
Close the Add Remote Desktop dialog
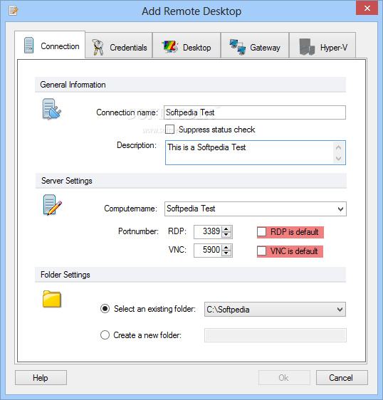pyautogui.click(x=367, y=8)
